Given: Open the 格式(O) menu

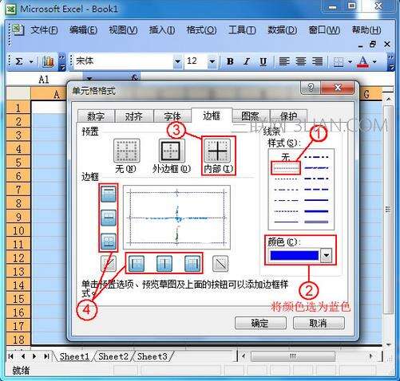Looking at the screenshot, I should coord(201,29).
